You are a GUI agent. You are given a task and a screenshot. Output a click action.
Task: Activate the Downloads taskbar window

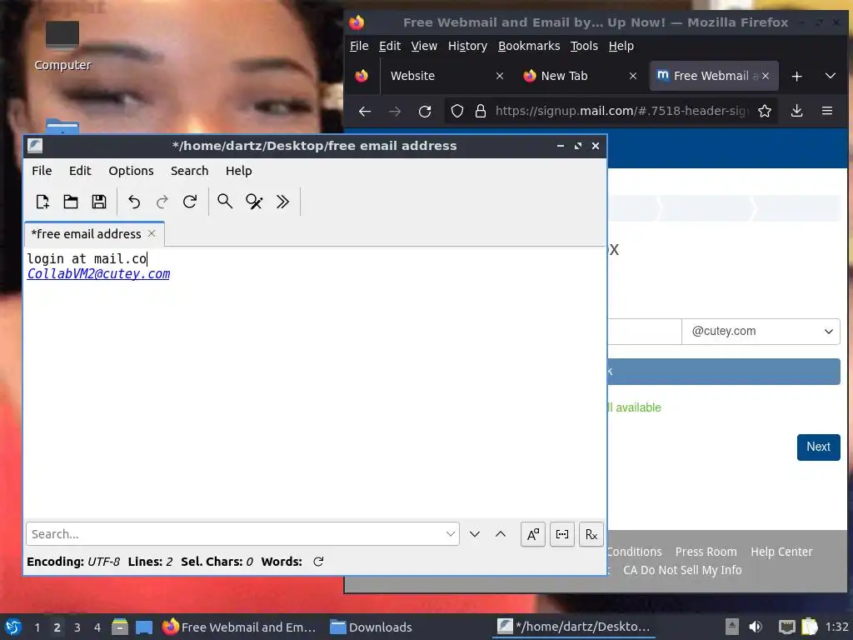click(371, 627)
